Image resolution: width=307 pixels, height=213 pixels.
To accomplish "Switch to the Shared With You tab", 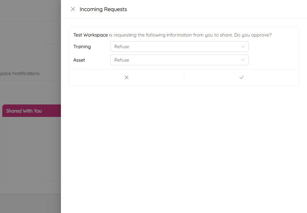I will tap(23, 111).
